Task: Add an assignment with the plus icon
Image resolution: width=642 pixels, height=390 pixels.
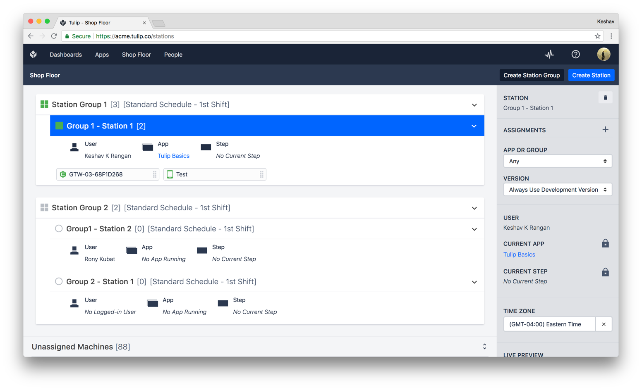Action: point(605,130)
